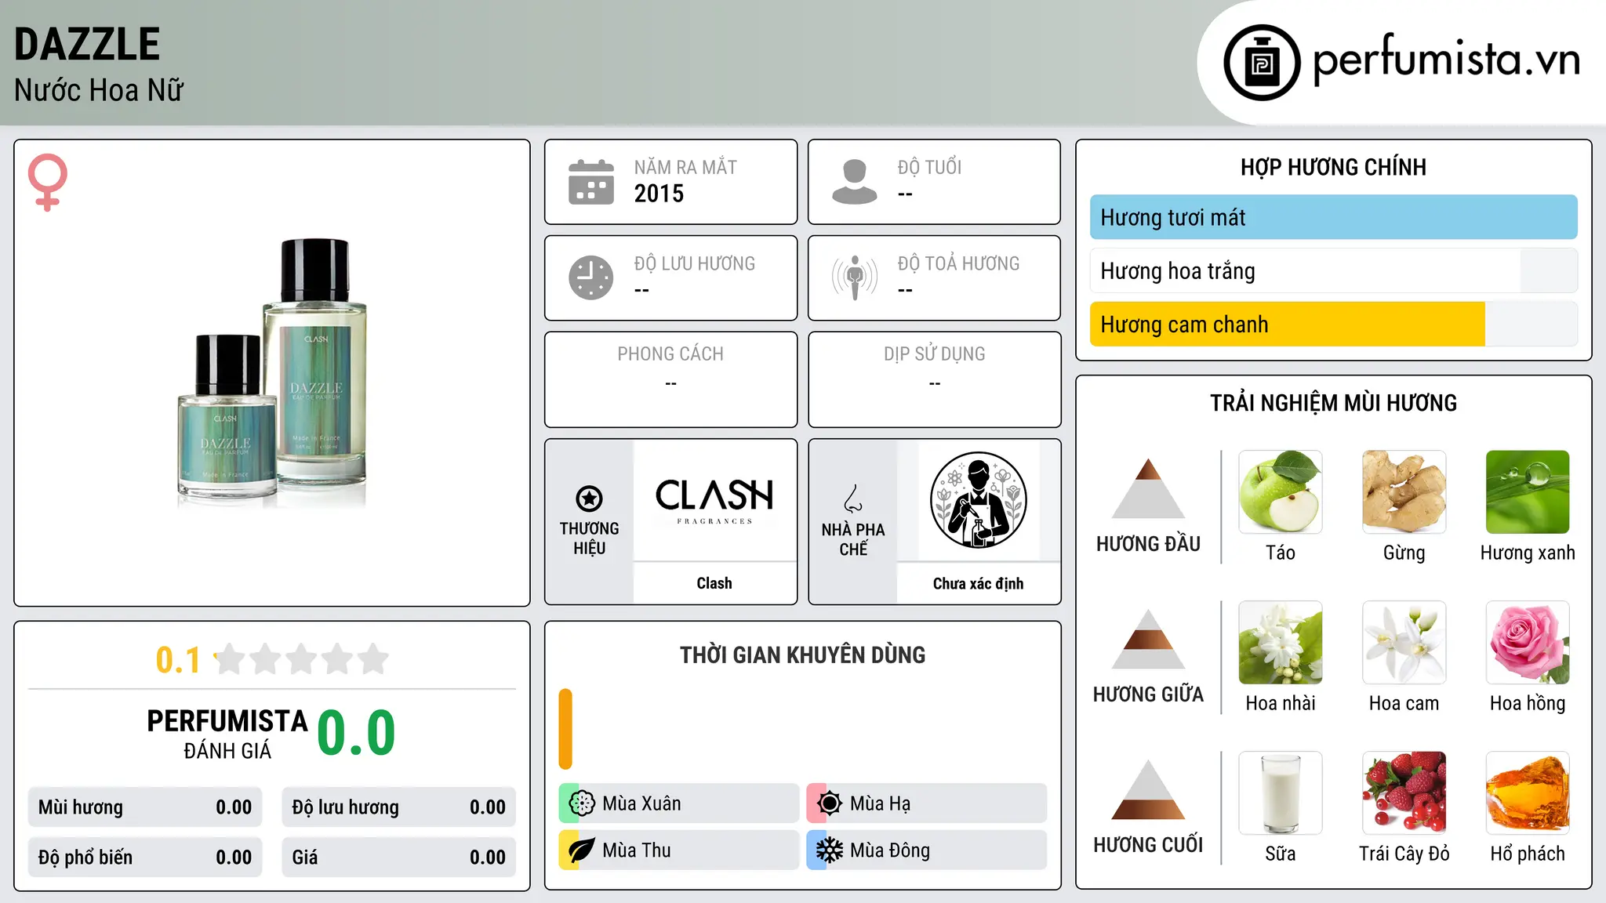This screenshot has height=903, width=1606.
Task: Click the THỜI GIAN KHUYÊN DÙNG heading
Action: pyautogui.click(x=803, y=655)
